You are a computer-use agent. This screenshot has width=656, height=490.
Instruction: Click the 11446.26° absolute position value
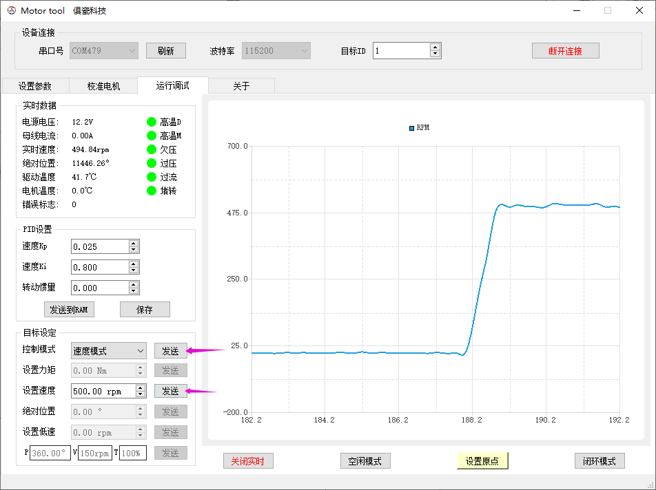click(x=90, y=163)
